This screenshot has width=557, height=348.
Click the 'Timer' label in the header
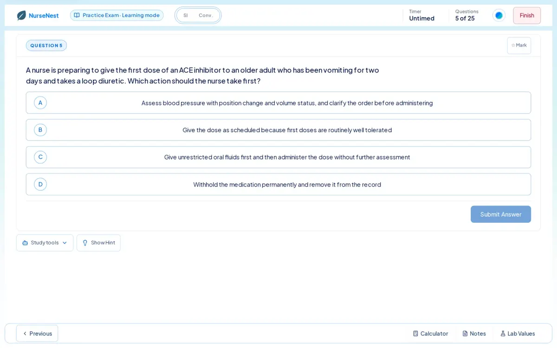coord(415,12)
